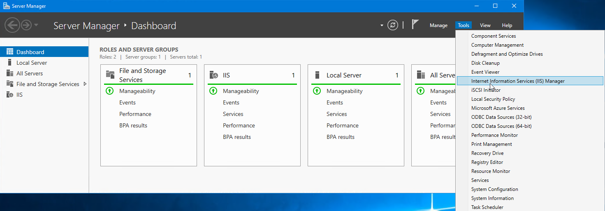Screen dimensions: 605x211
Task: Click the refresh dashboard icon
Action: (x=393, y=25)
